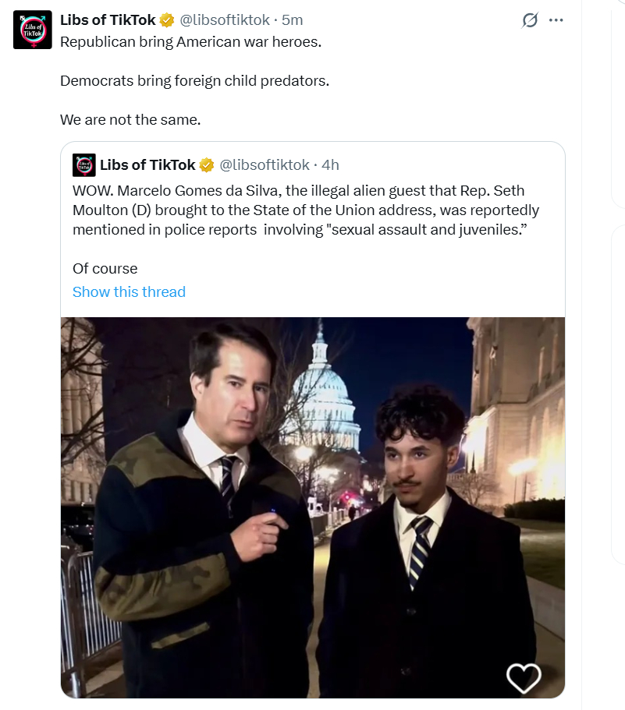Click the line "Democrats bring foreign child predators."
The image size is (625, 710).
click(194, 80)
